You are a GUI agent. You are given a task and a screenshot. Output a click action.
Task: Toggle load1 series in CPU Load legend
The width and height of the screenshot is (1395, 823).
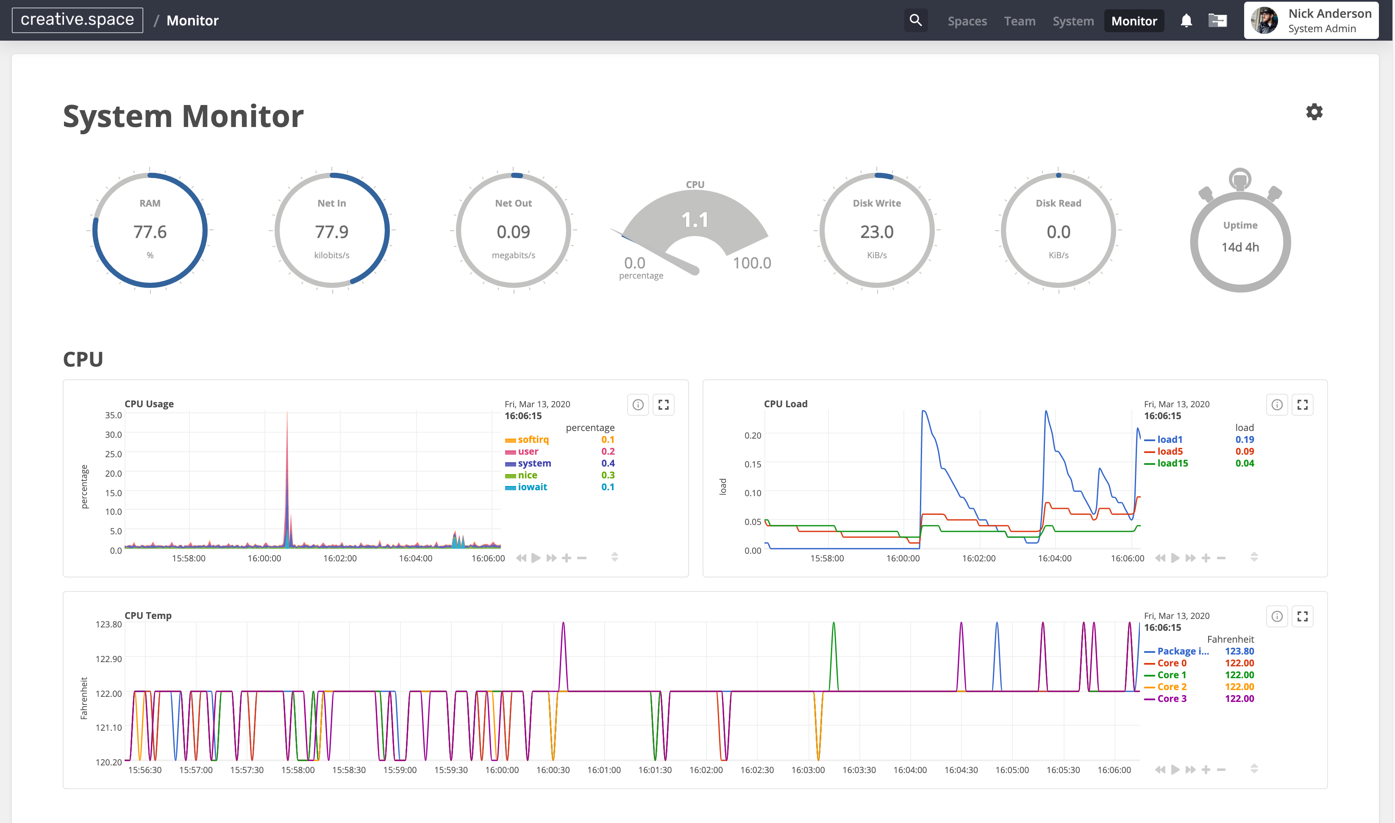[x=1169, y=440]
